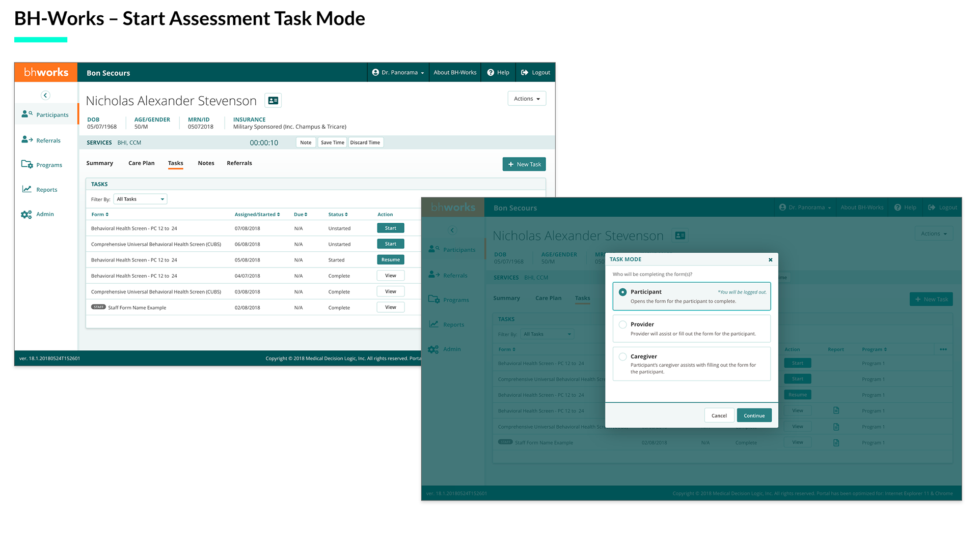
Task: Sort by Program column in dimmed window
Action: [874, 349]
